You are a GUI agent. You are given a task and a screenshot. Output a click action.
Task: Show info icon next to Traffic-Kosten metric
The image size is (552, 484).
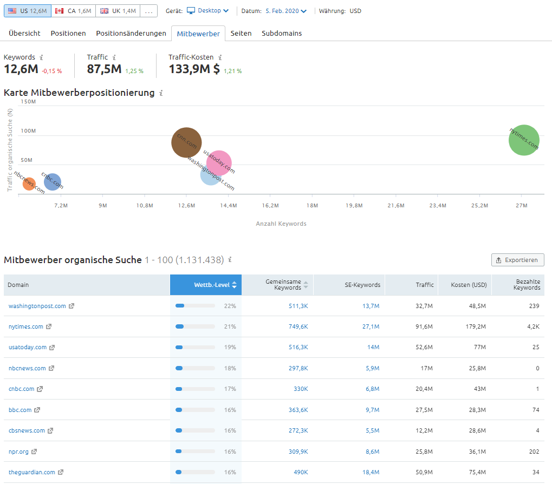click(x=220, y=57)
